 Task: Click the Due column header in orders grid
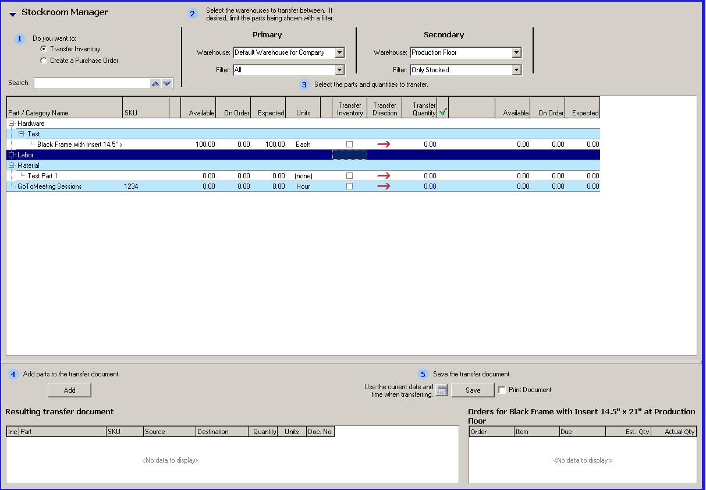582,432
